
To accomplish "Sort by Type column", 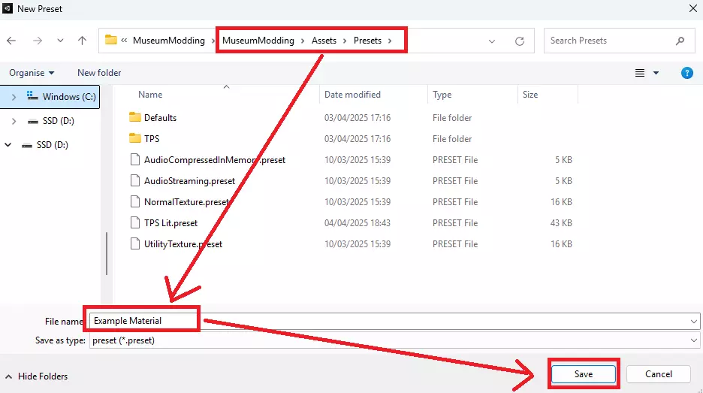I will click(x=442, y=95).
